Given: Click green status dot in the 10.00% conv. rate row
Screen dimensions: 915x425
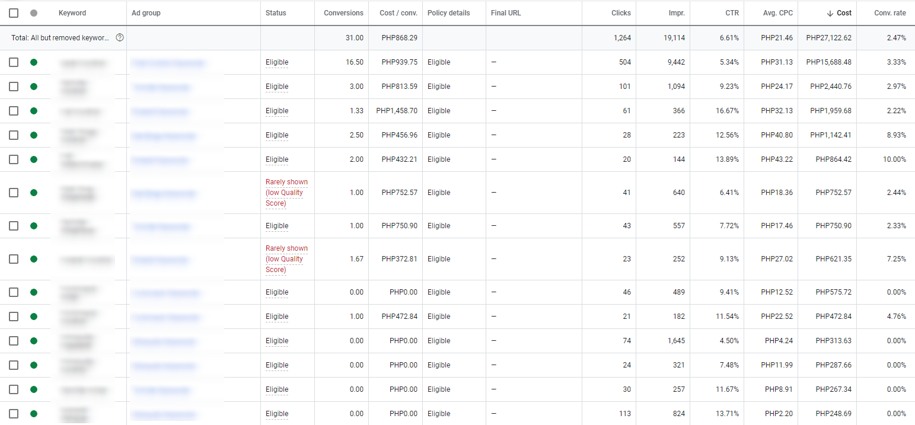Looking at the screenshot, I should pos(34,159).
